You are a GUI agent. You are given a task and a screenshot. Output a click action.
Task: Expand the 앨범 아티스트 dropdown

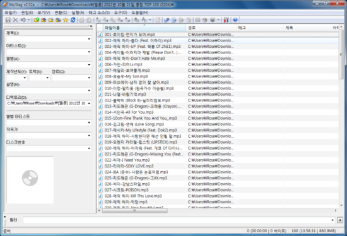[x=89, y=123]
